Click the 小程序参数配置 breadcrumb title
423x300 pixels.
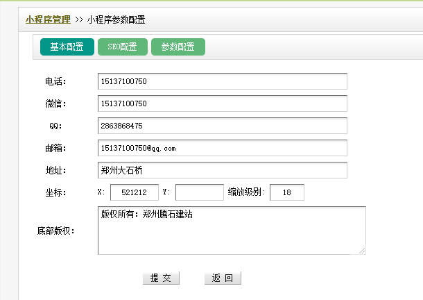116,19
